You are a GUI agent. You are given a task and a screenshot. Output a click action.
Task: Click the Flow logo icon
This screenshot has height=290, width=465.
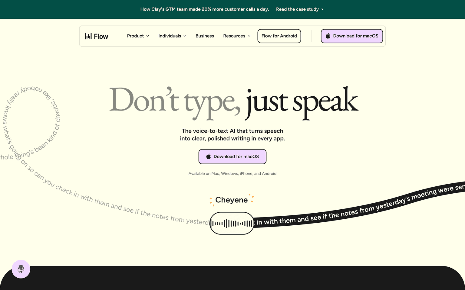88,36
